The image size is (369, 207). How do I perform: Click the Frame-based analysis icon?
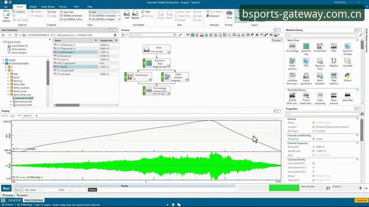306,95
